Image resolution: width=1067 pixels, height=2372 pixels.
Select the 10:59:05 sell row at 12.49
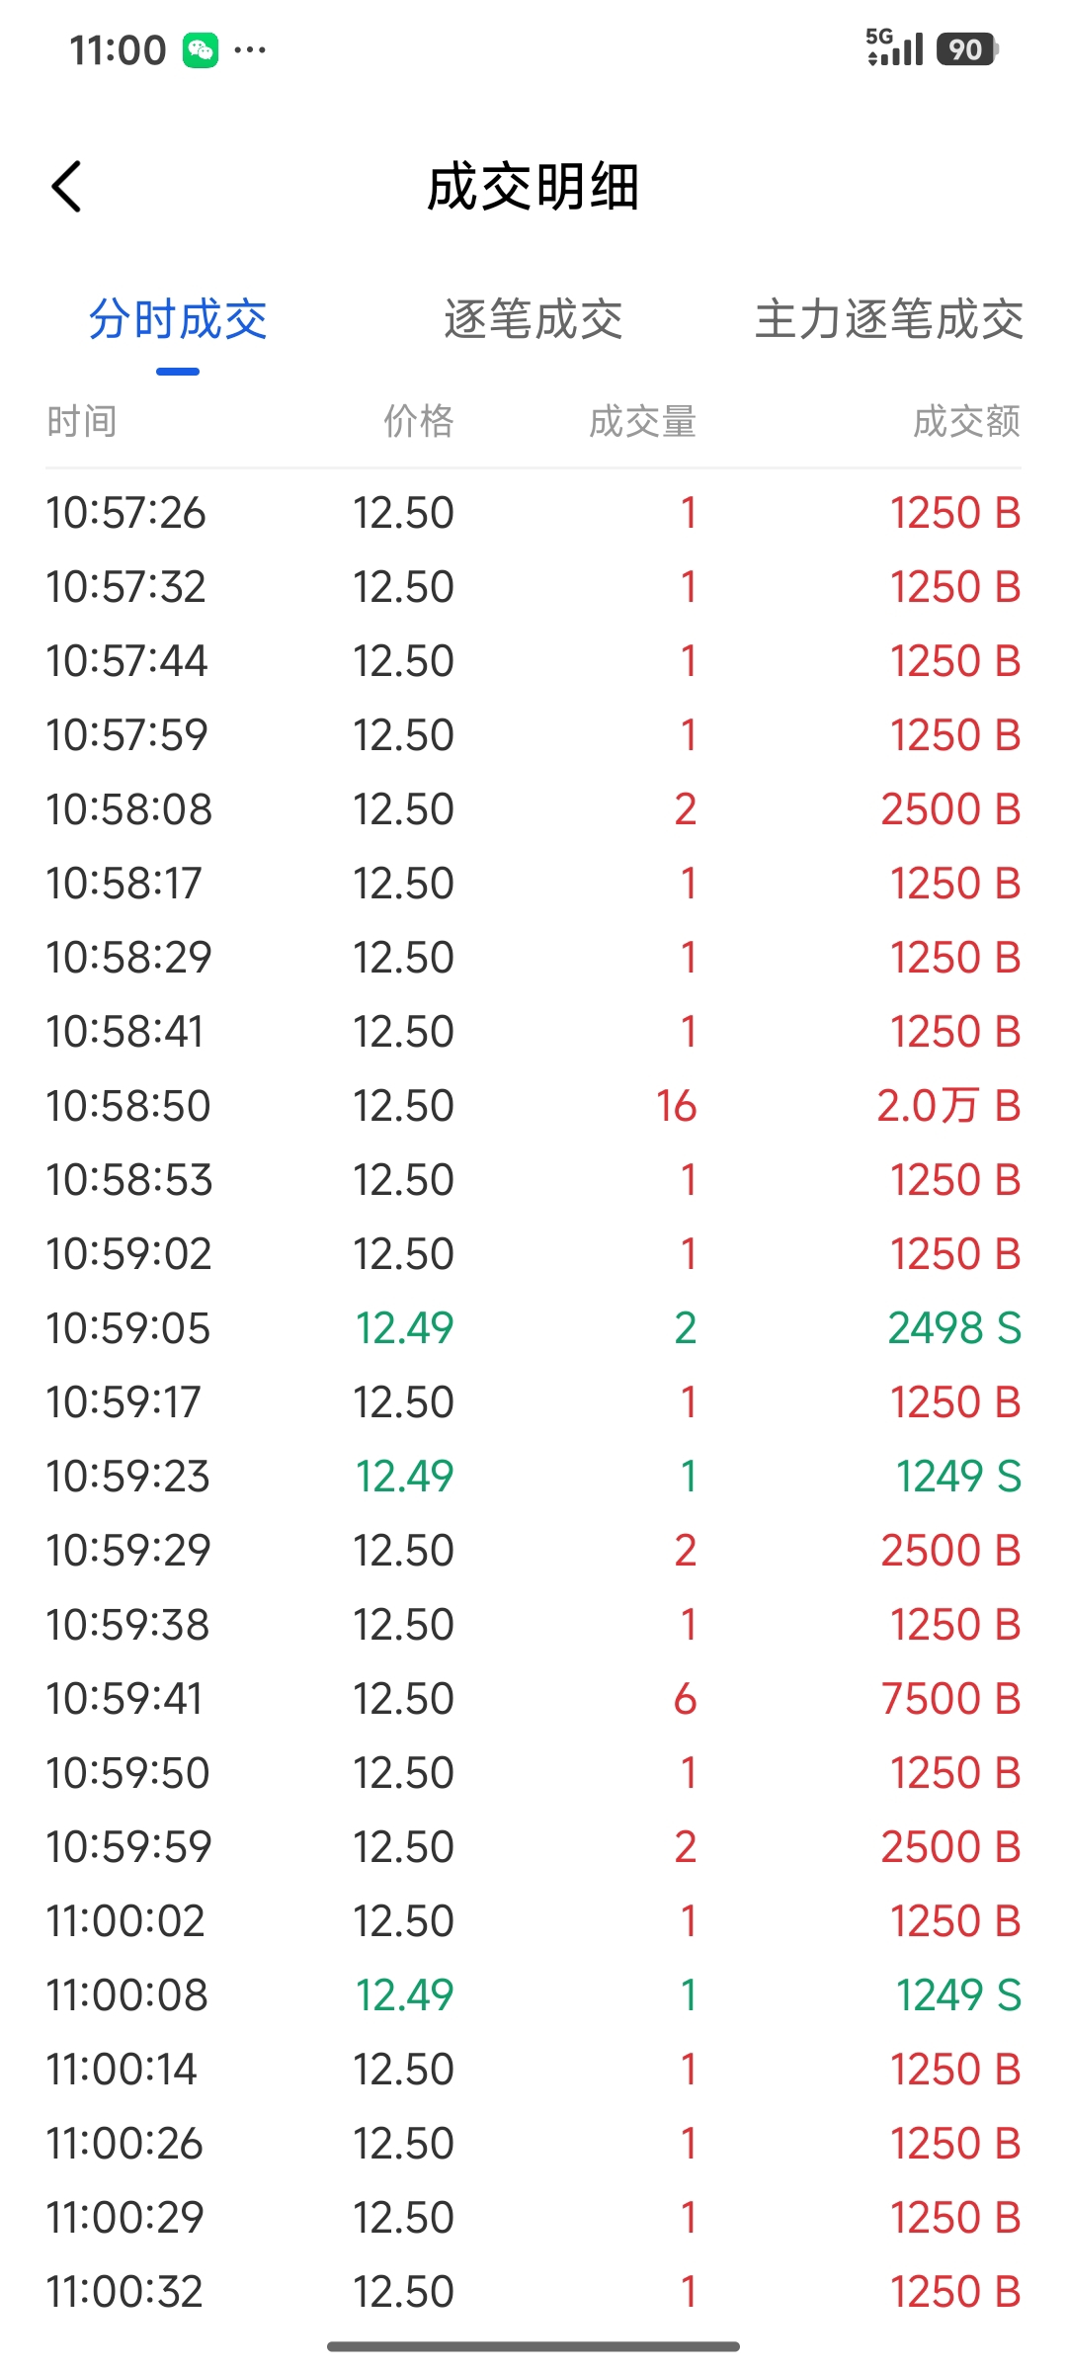533,1328
